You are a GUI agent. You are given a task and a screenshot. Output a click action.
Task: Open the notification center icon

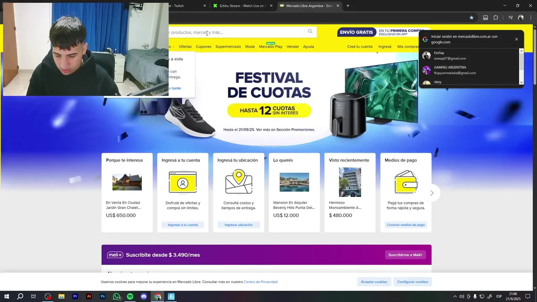click(x=528, y=297)
